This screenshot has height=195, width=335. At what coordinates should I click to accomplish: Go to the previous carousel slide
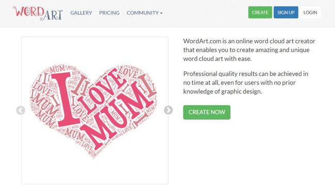click(21, 110)
